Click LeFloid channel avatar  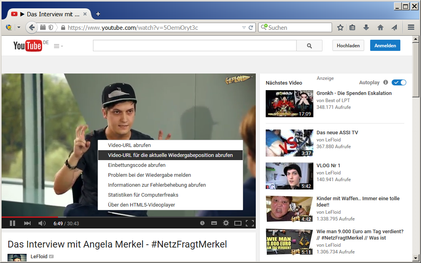17,257
